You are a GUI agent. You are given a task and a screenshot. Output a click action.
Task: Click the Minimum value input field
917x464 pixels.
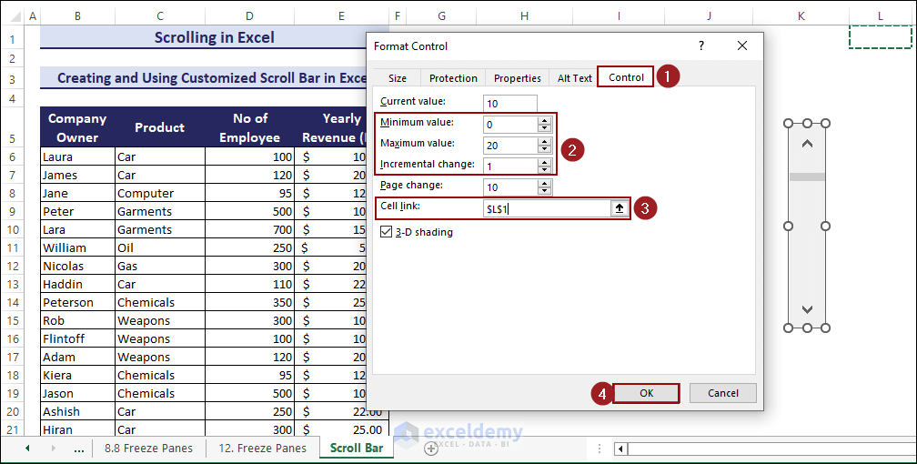click(510, 124)
